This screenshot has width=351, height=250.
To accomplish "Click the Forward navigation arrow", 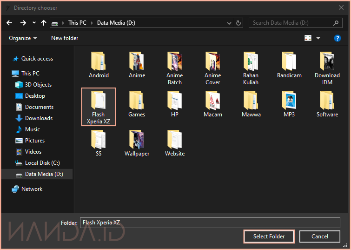I will tap(23, 23).
